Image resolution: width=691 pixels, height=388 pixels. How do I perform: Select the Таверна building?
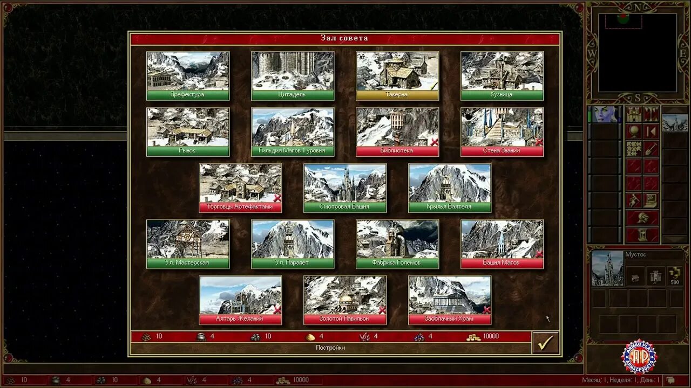(397, 76)
